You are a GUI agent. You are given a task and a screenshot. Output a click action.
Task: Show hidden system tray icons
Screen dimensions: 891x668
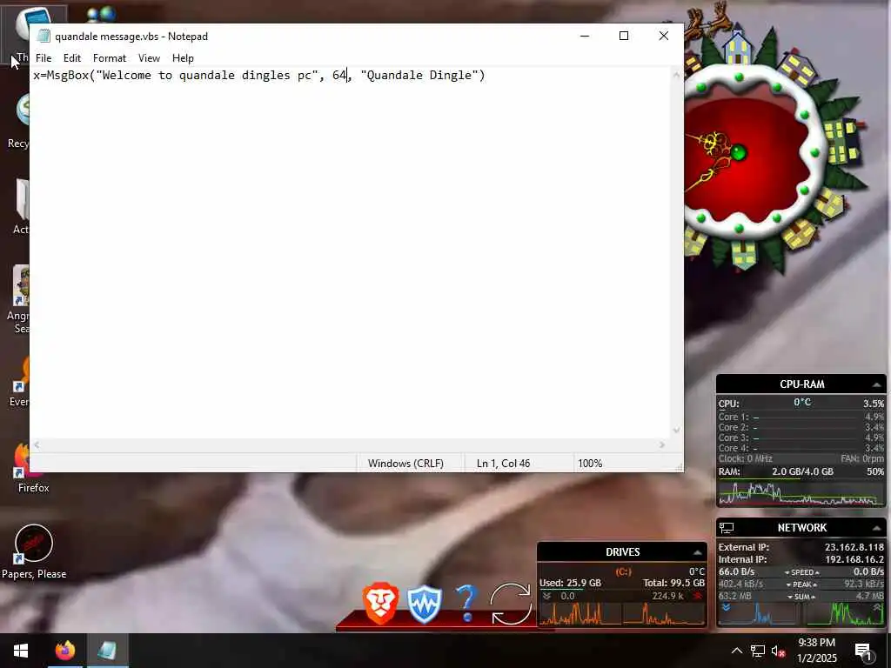click(736, 651)
